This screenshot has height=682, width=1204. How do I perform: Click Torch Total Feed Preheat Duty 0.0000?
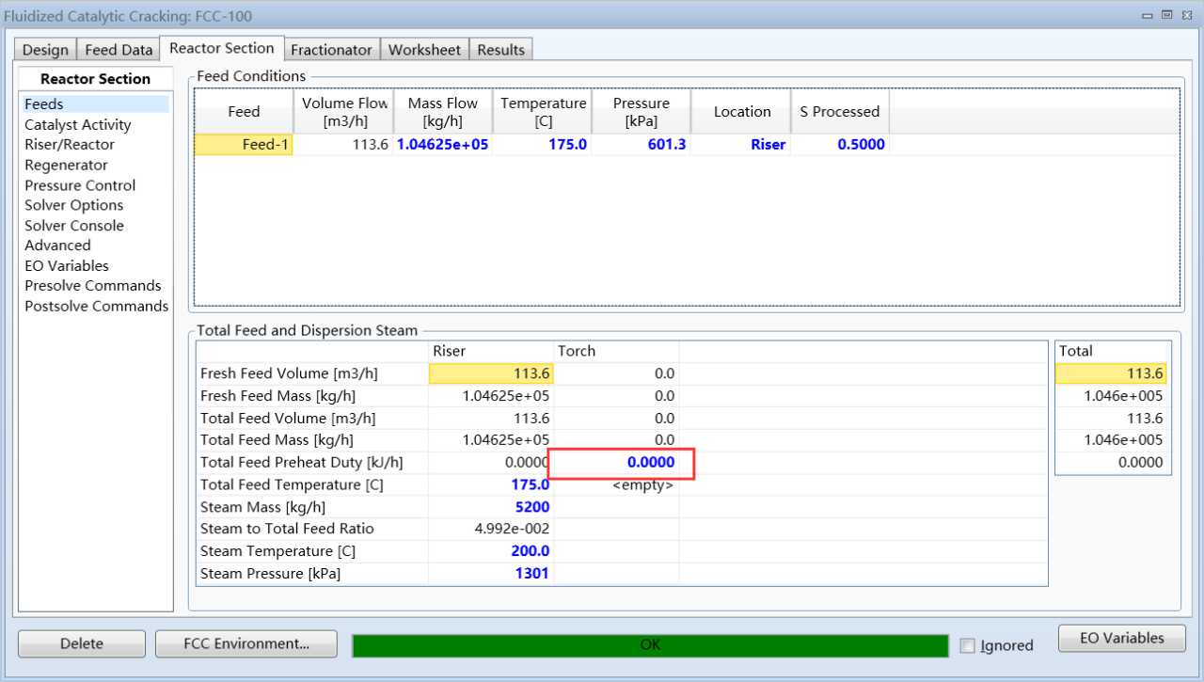point(617,463)
